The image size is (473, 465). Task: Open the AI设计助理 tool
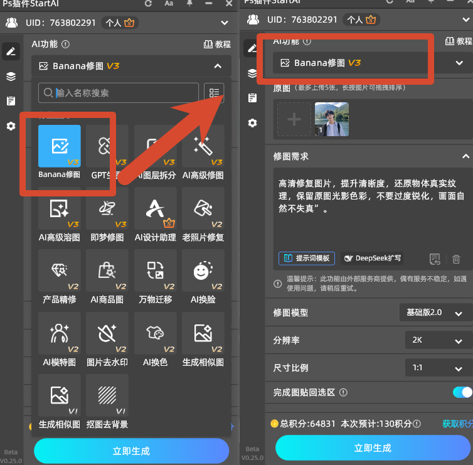pos(156,208)
